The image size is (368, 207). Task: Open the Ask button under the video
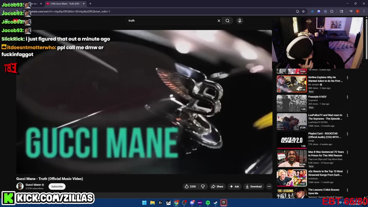click(x=234, y=187)
